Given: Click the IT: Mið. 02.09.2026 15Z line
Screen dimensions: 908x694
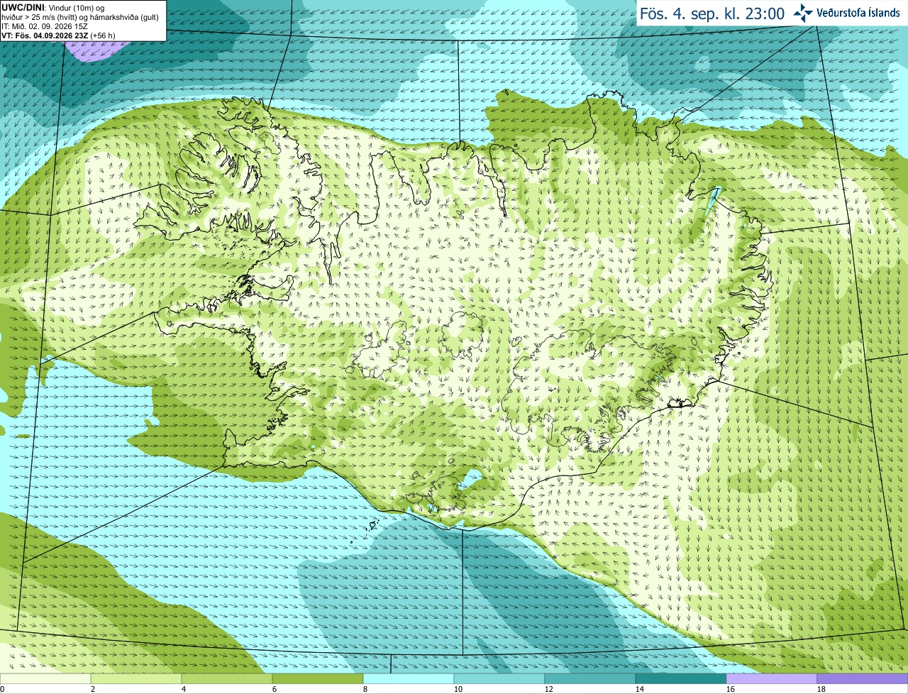Looking at the screenshot, I should [x=44, y=26].
